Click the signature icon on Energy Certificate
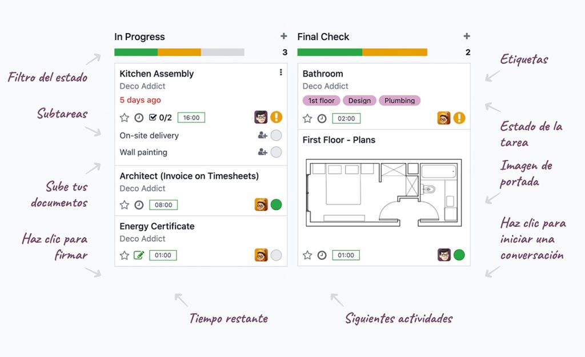The image size is (585, 357). pos(139,255)
